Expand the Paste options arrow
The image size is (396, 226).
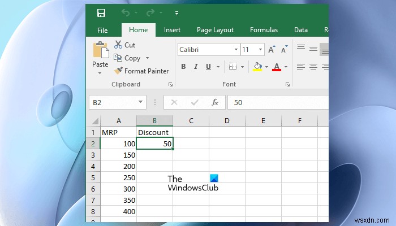[100, 73]
